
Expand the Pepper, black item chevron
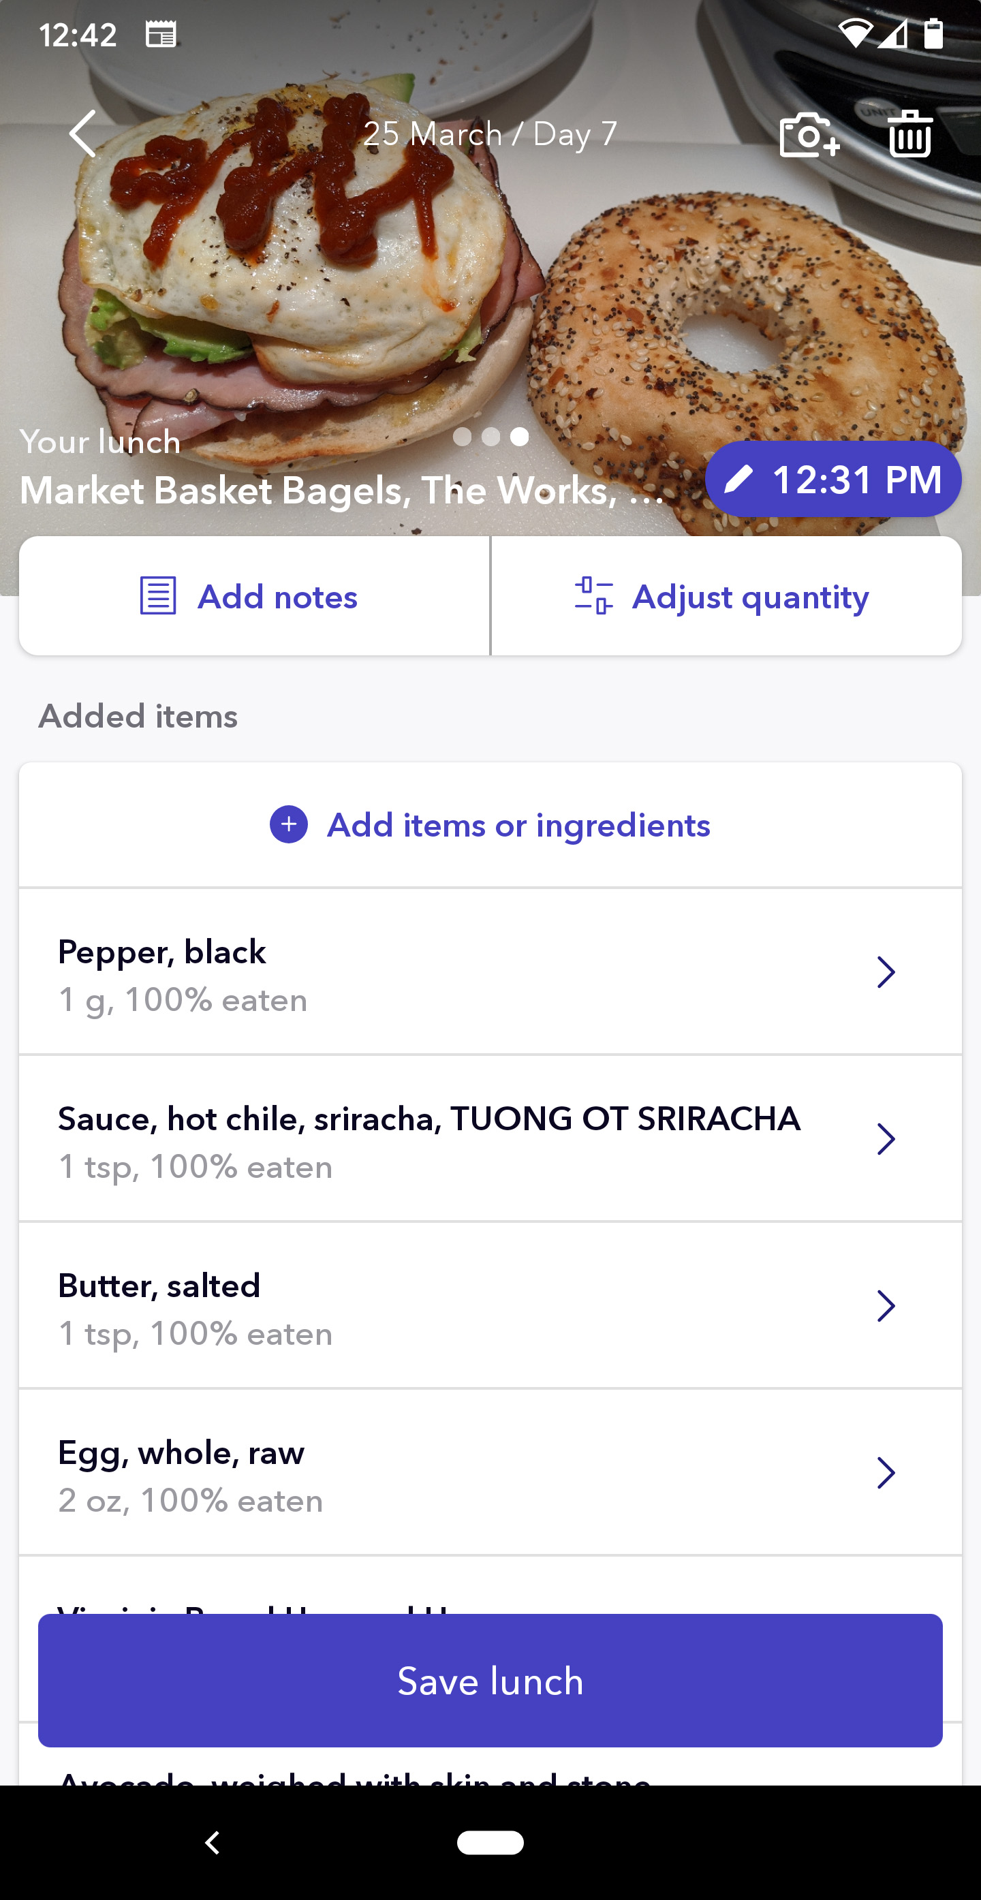pyautogui.click(x=885, y=972)
